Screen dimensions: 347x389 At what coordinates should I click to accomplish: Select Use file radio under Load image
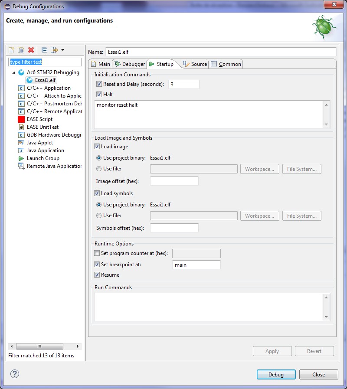[99, 169]
